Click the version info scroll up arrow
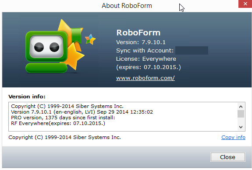 [241, 107]
